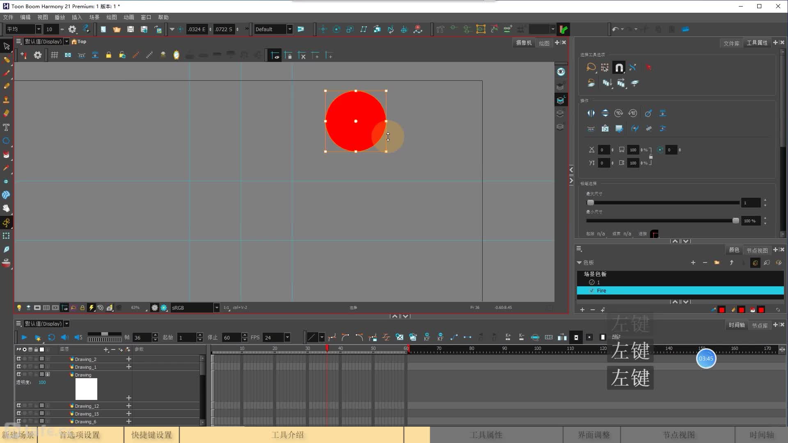Click the Open folder icon in top toolbar
Screen dimensions: 788x443
[117, 29]
